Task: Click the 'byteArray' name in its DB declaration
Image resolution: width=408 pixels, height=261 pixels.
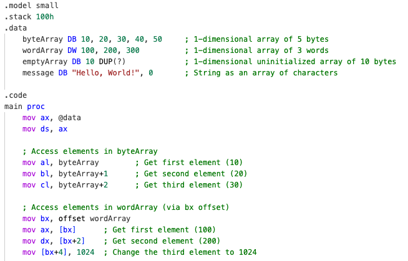Action: (x=42, y=39)
